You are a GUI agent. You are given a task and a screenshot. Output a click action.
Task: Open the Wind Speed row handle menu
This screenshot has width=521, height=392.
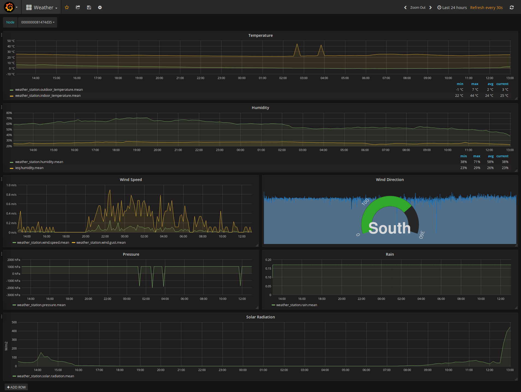coord(2,179)
